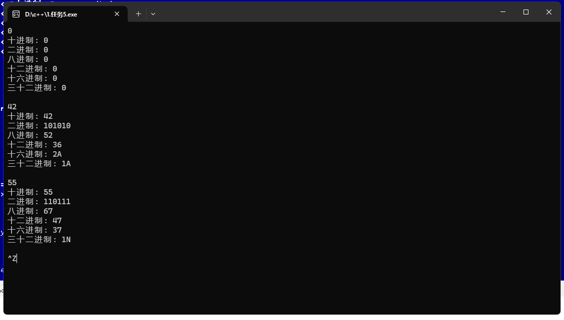Click the line '十进制: 42'

(x=30, y=116)
